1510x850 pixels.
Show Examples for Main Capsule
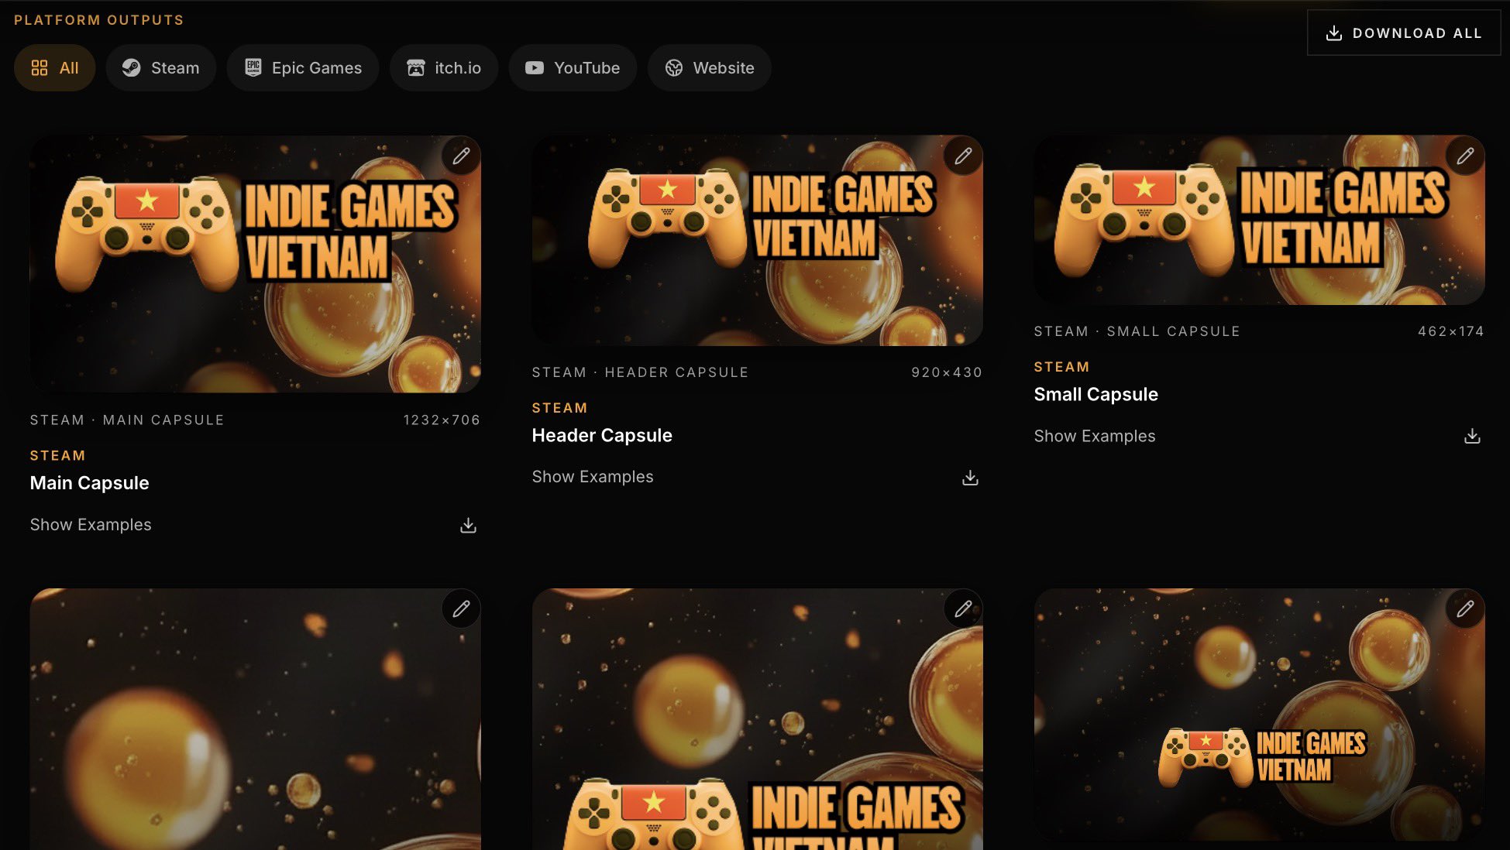tap(91, 524)
